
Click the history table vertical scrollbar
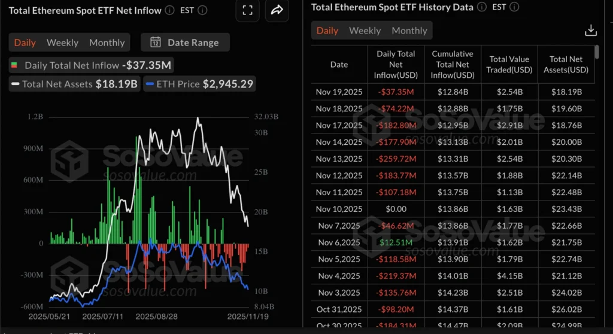tap(596, 53)
